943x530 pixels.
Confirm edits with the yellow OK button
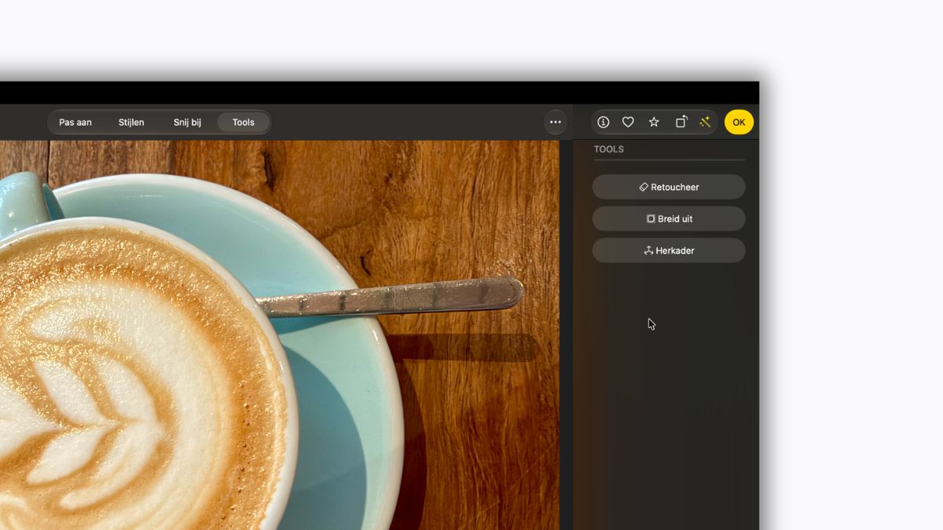point(739,122)
